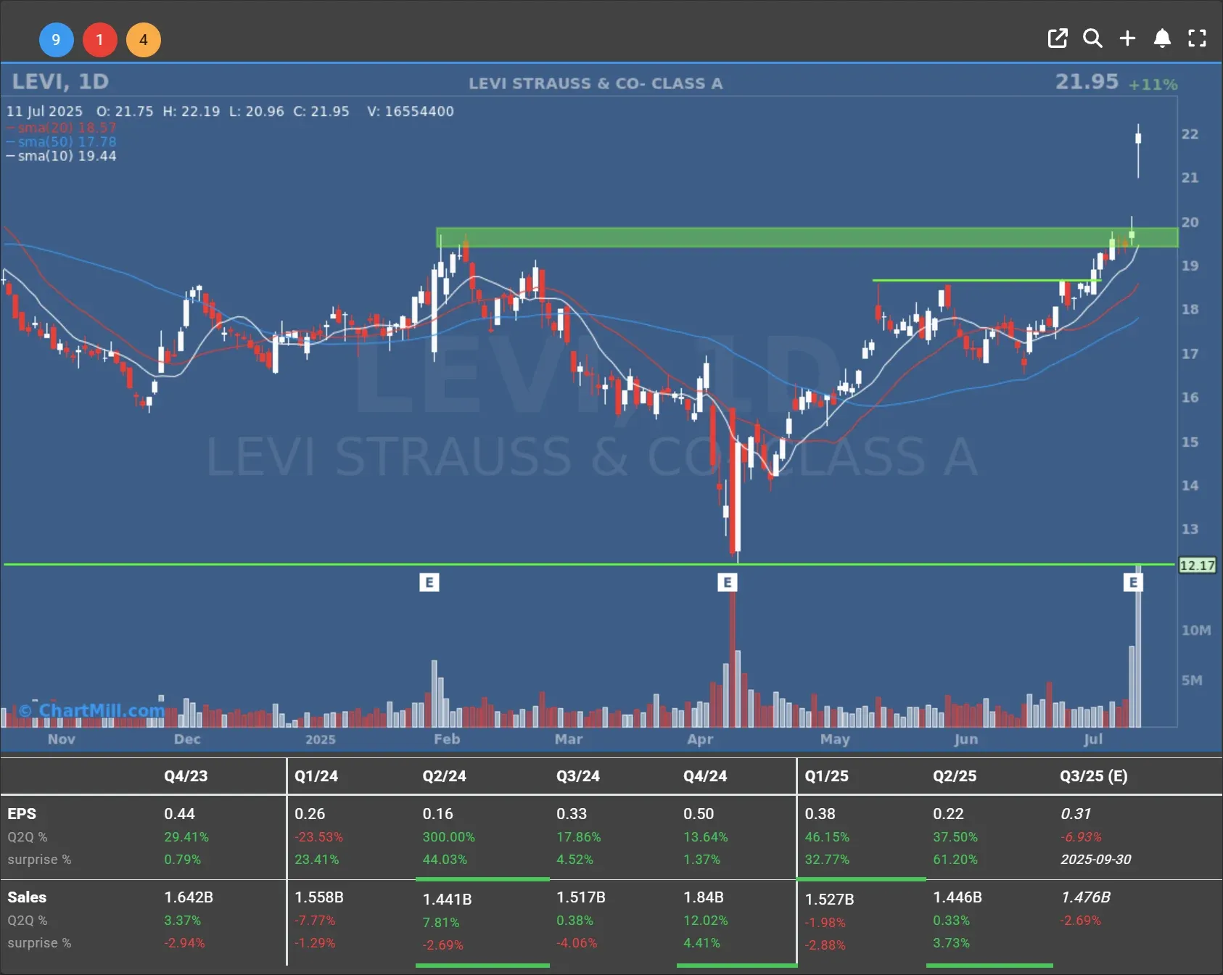
Task: Click EPS Q2Q value -23.53%
Action: [x=318, y=836]
